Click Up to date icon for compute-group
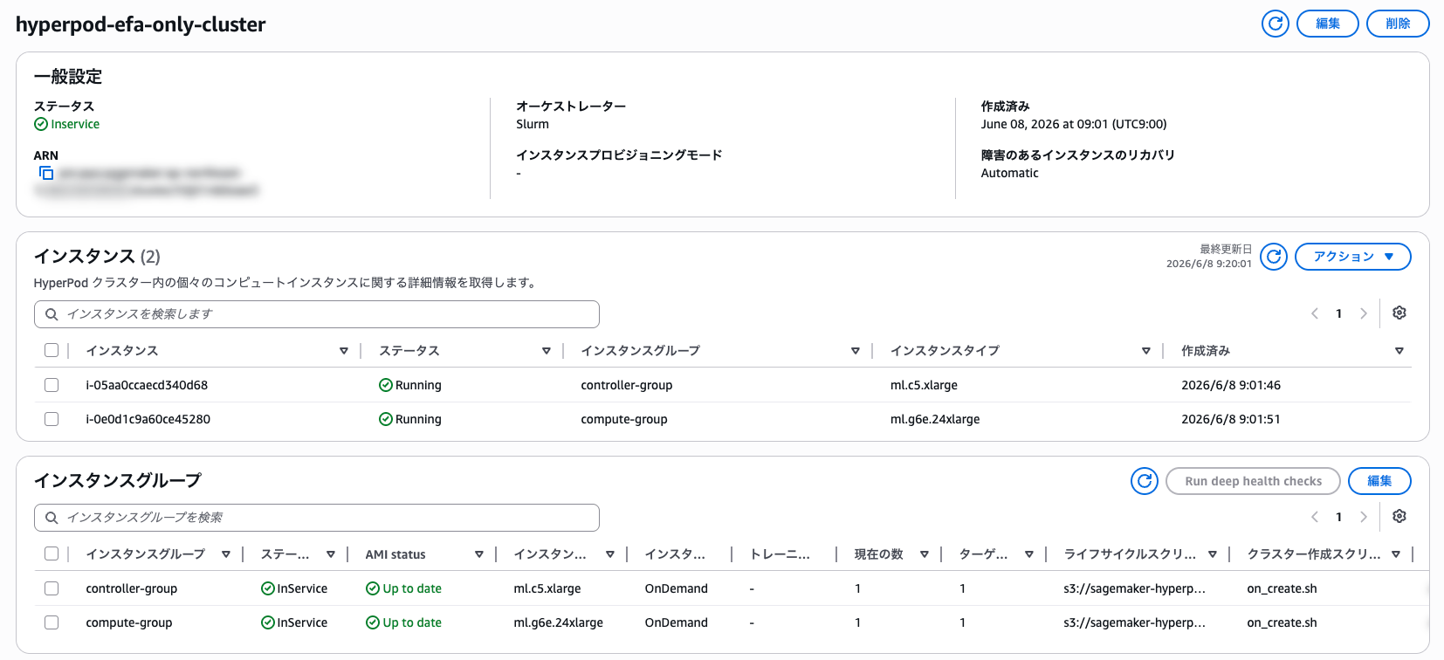Viewport: 1444px width, 660px height. point(373,622)
